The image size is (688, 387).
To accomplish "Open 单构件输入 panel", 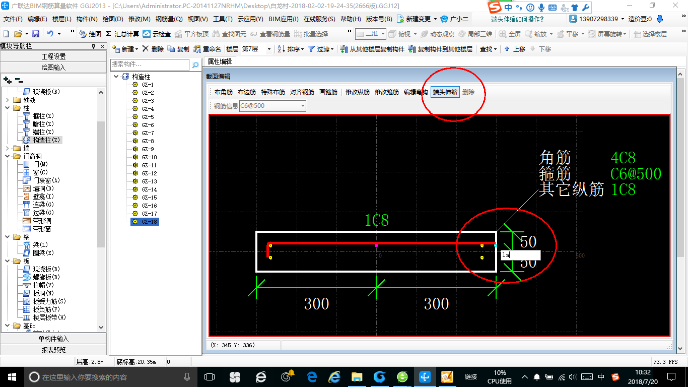I will (53, 339).
